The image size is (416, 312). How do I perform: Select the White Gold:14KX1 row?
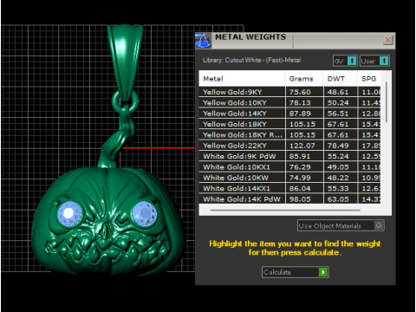click(x=289, y=188)
